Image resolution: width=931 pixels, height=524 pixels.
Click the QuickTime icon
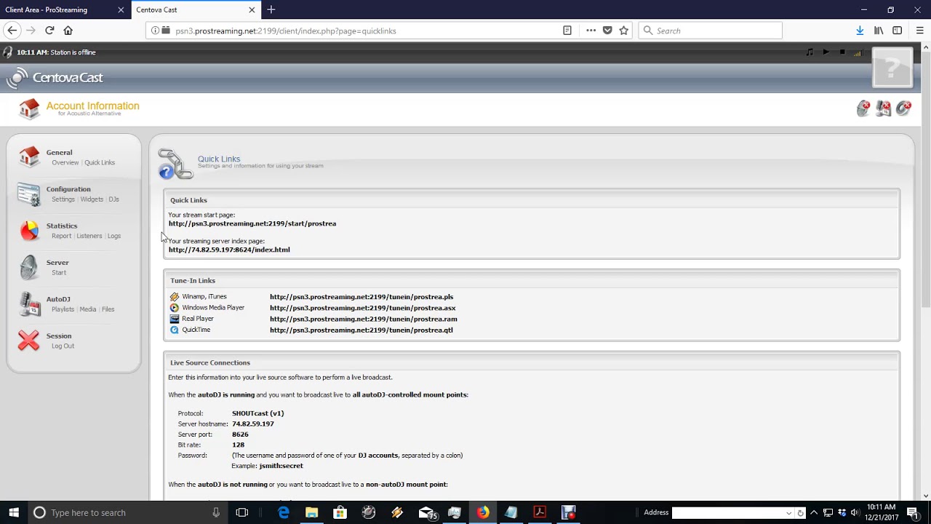coord(175,330)
